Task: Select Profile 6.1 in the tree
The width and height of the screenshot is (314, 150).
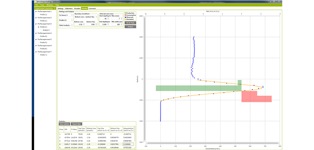Action: [x=44, y=49]
